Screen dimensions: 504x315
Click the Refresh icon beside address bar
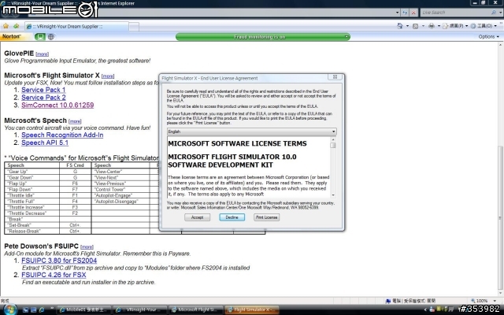coord(405,13)
